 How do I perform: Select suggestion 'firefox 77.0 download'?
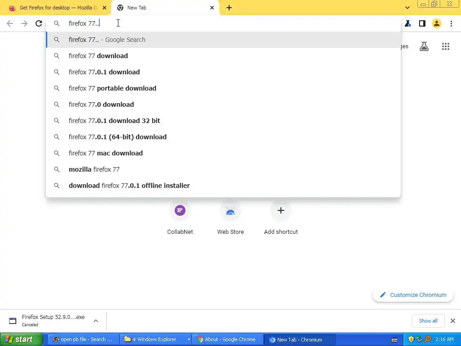click(223, 105)
